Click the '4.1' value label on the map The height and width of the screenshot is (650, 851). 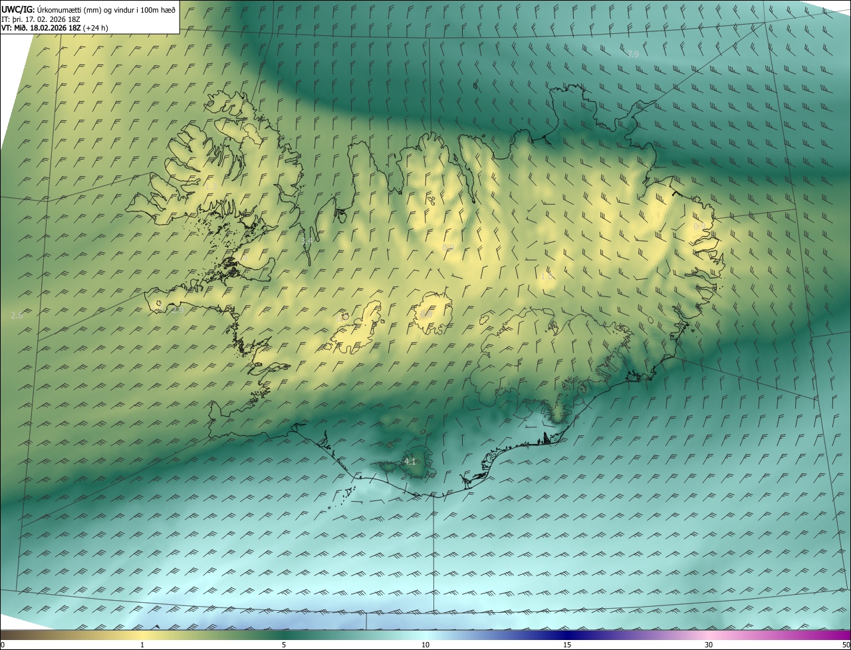tap(410, 461)
